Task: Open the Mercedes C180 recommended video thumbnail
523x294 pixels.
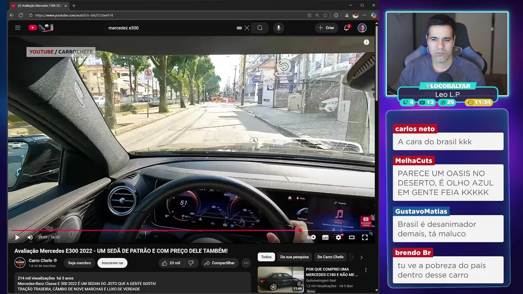Action: point(281,280)
